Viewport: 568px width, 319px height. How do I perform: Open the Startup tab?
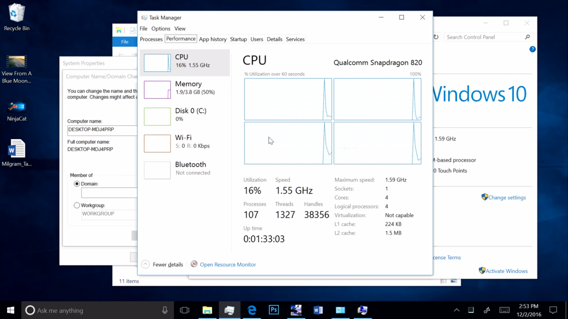tap(238, 39)
